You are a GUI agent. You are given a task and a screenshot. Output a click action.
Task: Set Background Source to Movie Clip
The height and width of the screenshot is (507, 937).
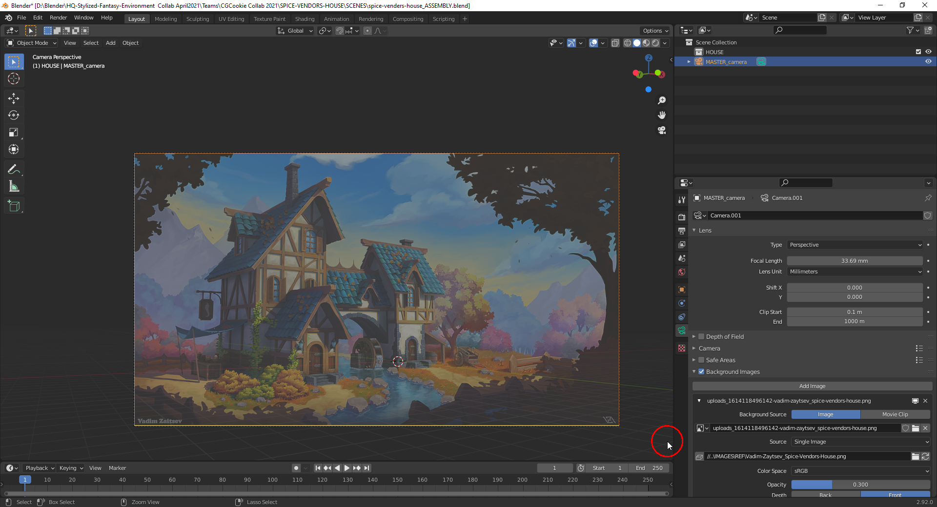(x=895, y=415)
